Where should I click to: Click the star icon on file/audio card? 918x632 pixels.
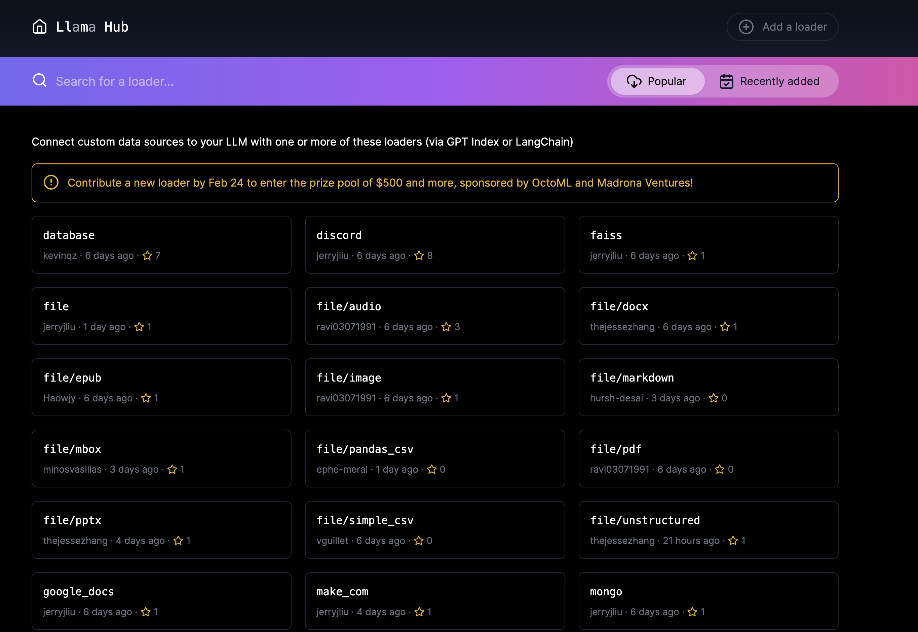[446, 327]
